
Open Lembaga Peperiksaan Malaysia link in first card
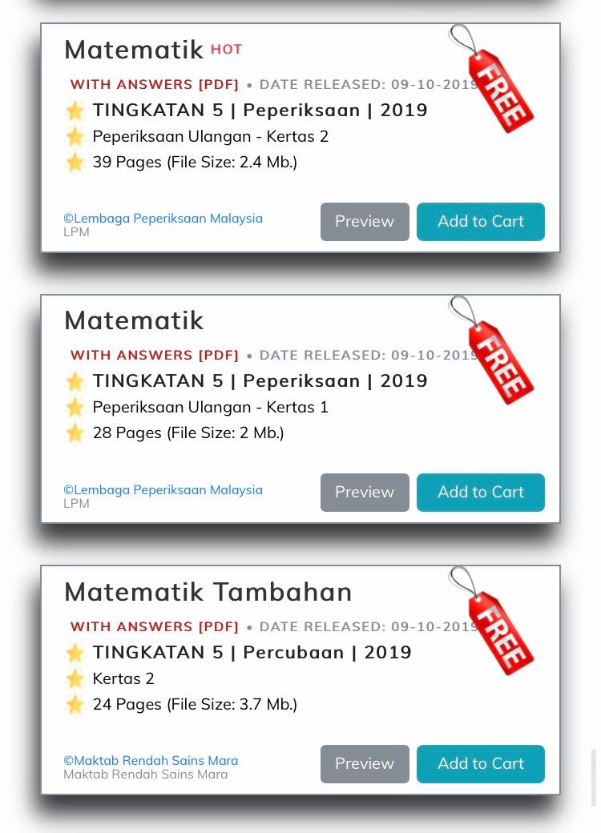pos(163,219)
